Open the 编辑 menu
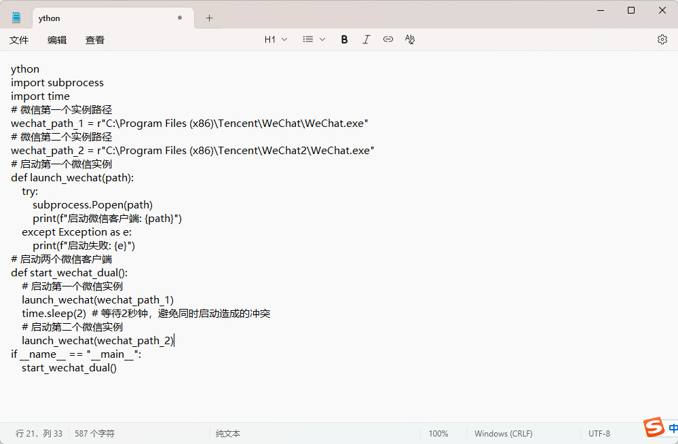 pyautogui.click(x=56, y=40)
